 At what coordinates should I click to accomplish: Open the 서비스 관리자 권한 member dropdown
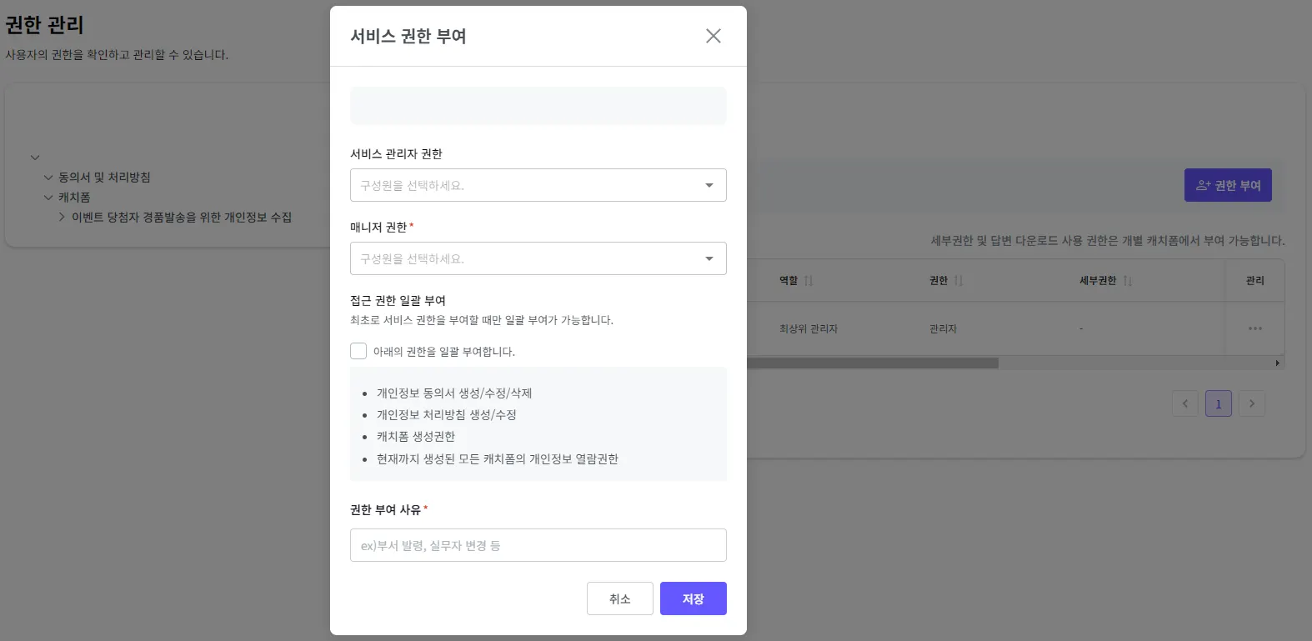click(538, 185)
